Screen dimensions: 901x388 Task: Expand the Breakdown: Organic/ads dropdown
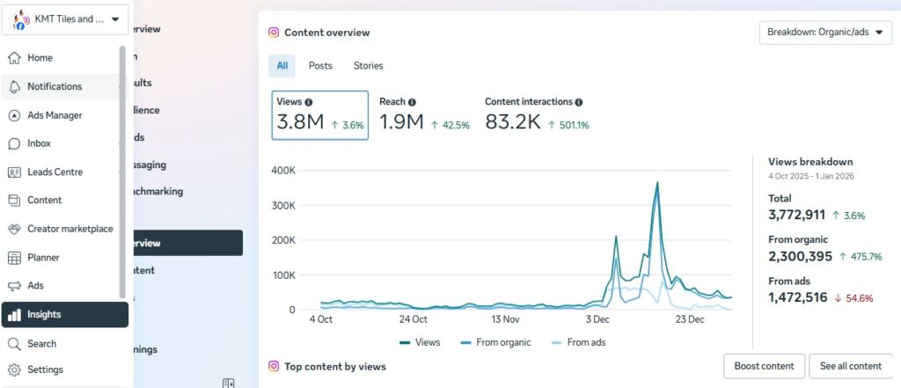824,33
